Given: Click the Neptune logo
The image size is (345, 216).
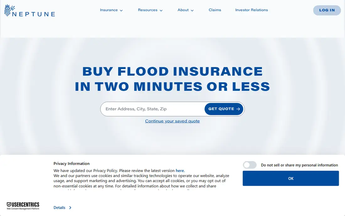Looking at the screenshot, I should [30, 11].
